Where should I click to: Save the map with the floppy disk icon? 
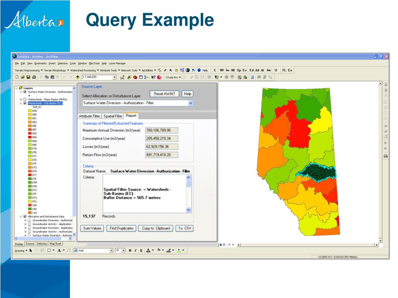28,77
